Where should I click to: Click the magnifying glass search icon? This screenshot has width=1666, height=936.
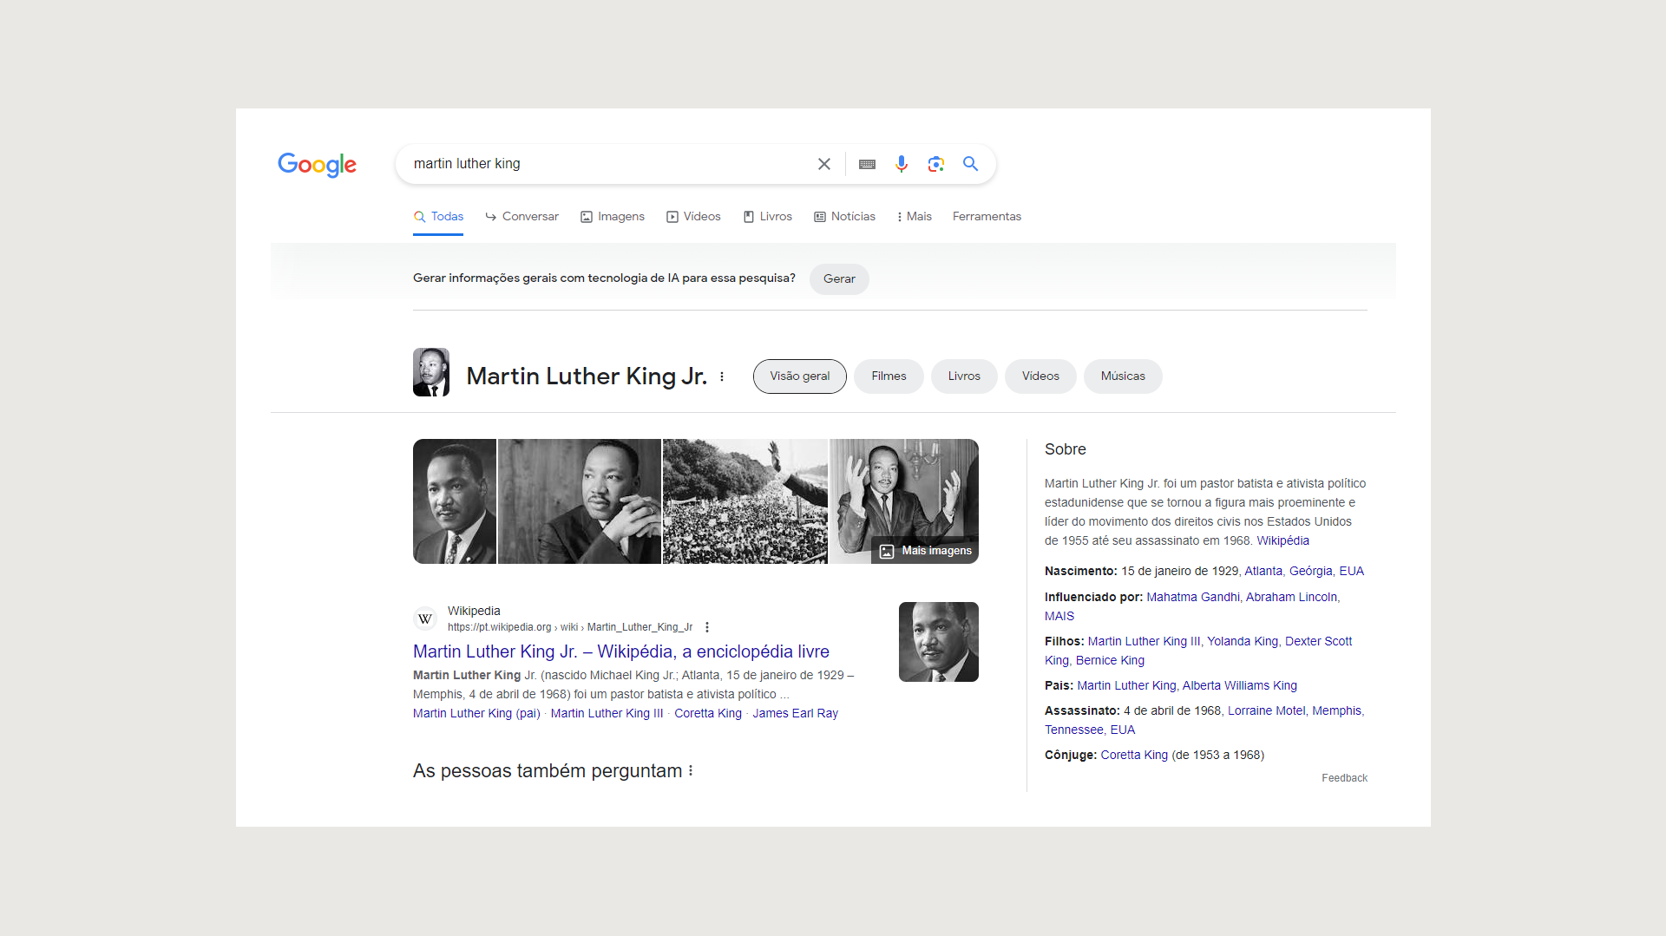click(x=970, y=164)
